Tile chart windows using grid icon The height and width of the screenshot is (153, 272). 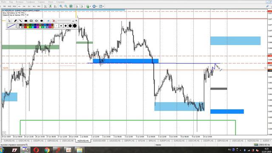(71, 6)
